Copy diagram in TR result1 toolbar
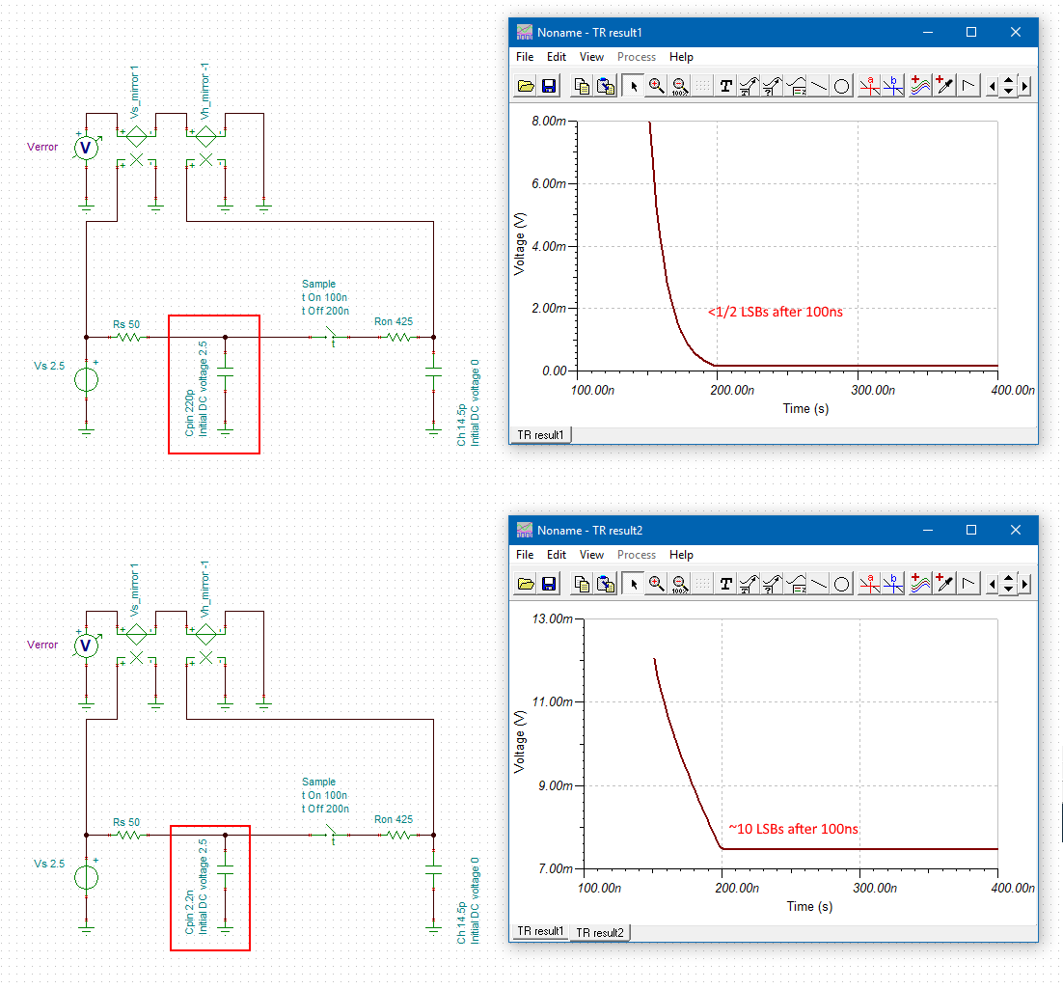 (x=582, y=86)
